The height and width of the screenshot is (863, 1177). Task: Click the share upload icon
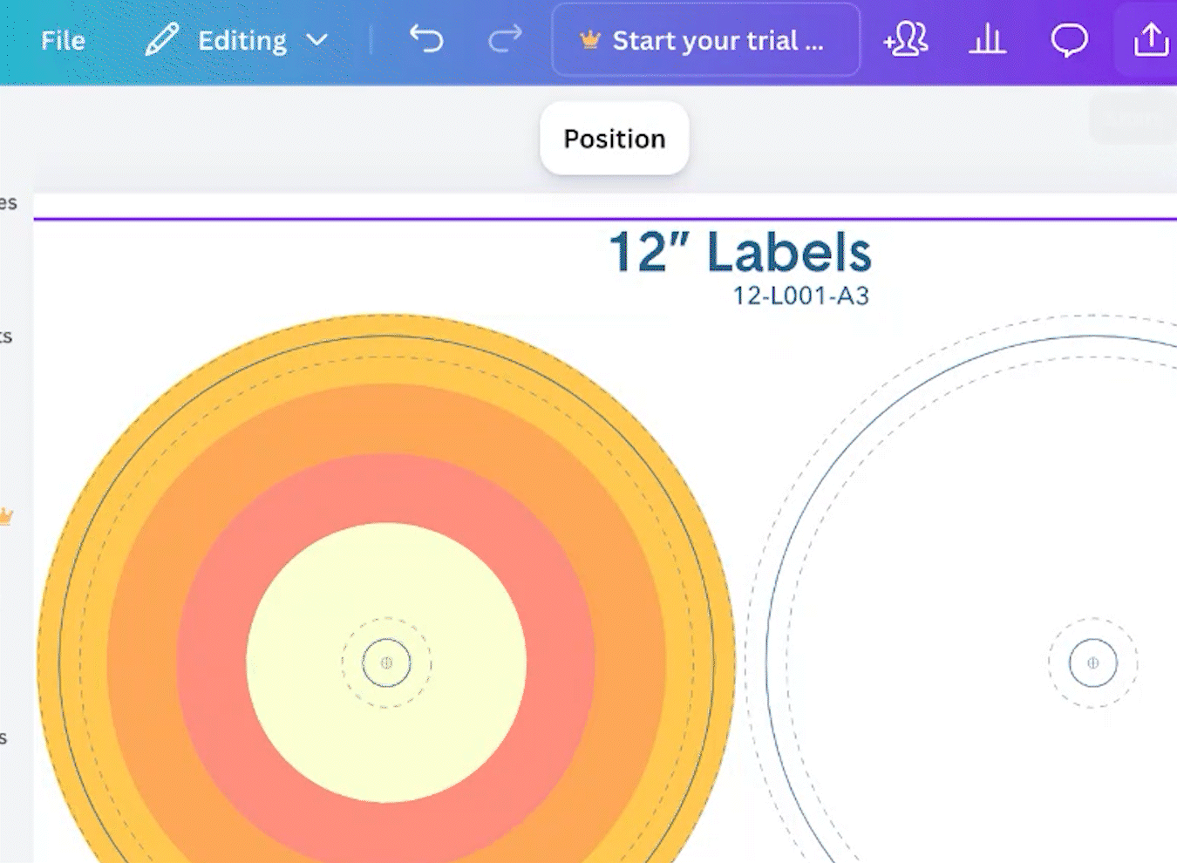[1150, 40]
